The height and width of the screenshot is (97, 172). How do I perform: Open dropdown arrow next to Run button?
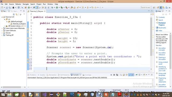coord(59,8)
